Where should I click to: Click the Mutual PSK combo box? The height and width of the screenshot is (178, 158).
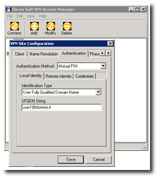coord(82,66)
